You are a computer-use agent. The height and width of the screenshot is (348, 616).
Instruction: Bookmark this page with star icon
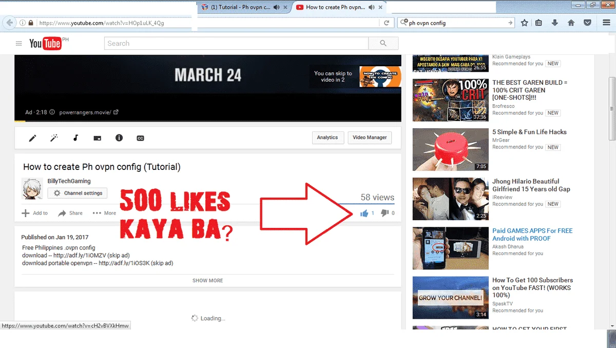point(524,23)
